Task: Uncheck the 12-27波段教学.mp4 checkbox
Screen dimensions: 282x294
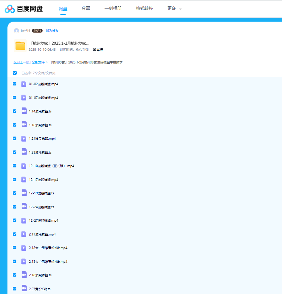Action: [15, 220]
